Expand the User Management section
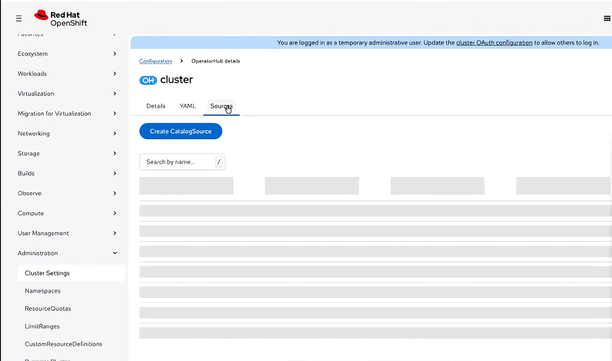Image resolution: width=612 pixels, height=361 pixels. tap(67, 233)
